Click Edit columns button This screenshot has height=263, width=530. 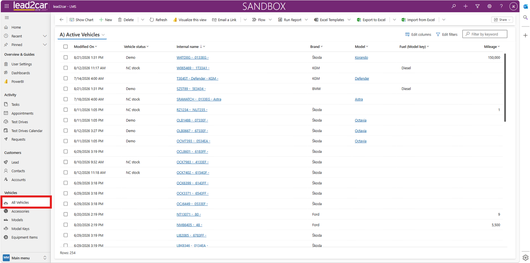pyautogui.click(x=418, y=34)
